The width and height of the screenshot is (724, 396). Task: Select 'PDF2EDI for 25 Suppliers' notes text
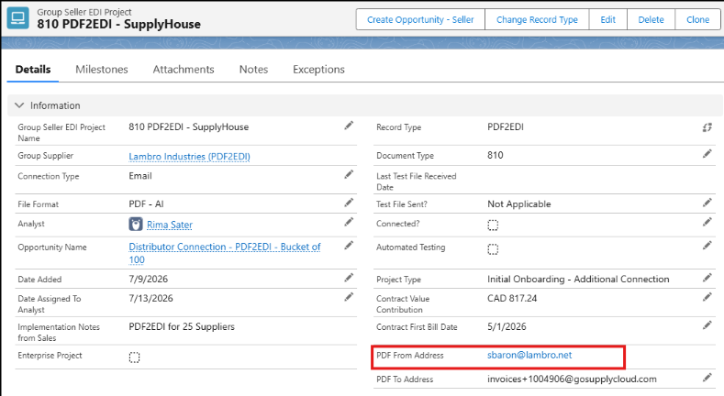(x=182, y=326)
